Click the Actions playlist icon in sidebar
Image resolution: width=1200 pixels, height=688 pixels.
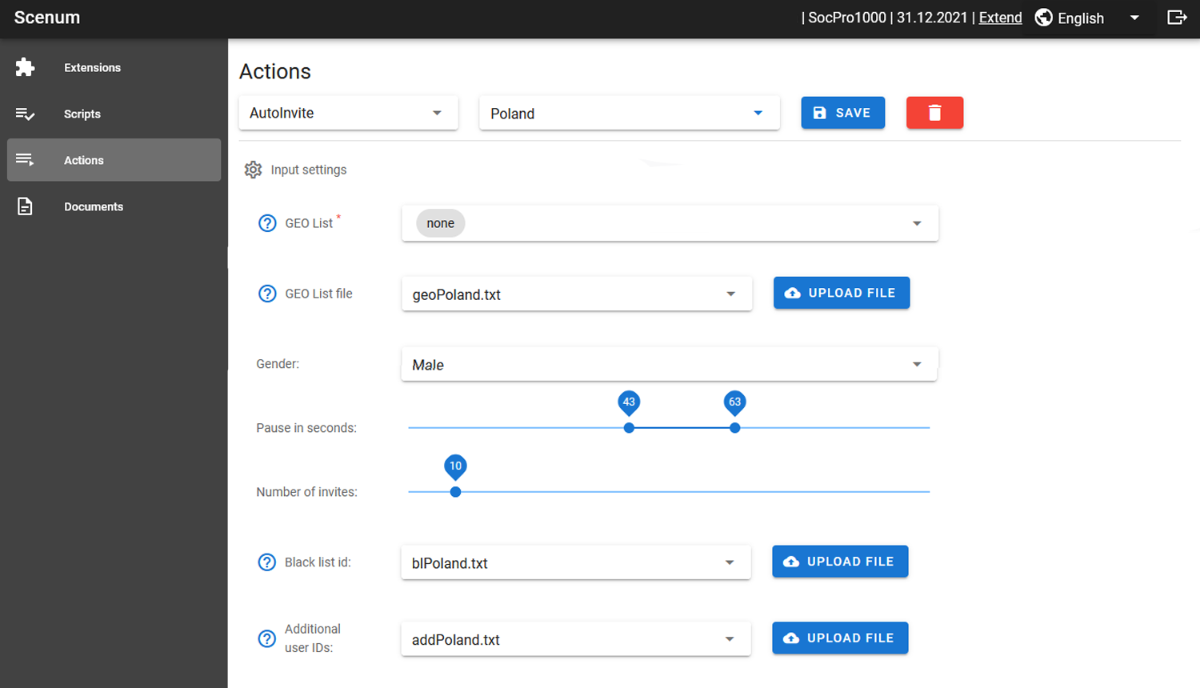[25, 160]
